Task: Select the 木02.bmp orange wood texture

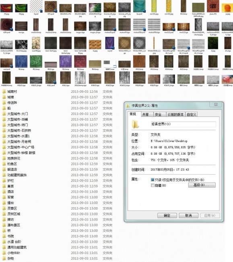Action: click(x=139, y=61)
